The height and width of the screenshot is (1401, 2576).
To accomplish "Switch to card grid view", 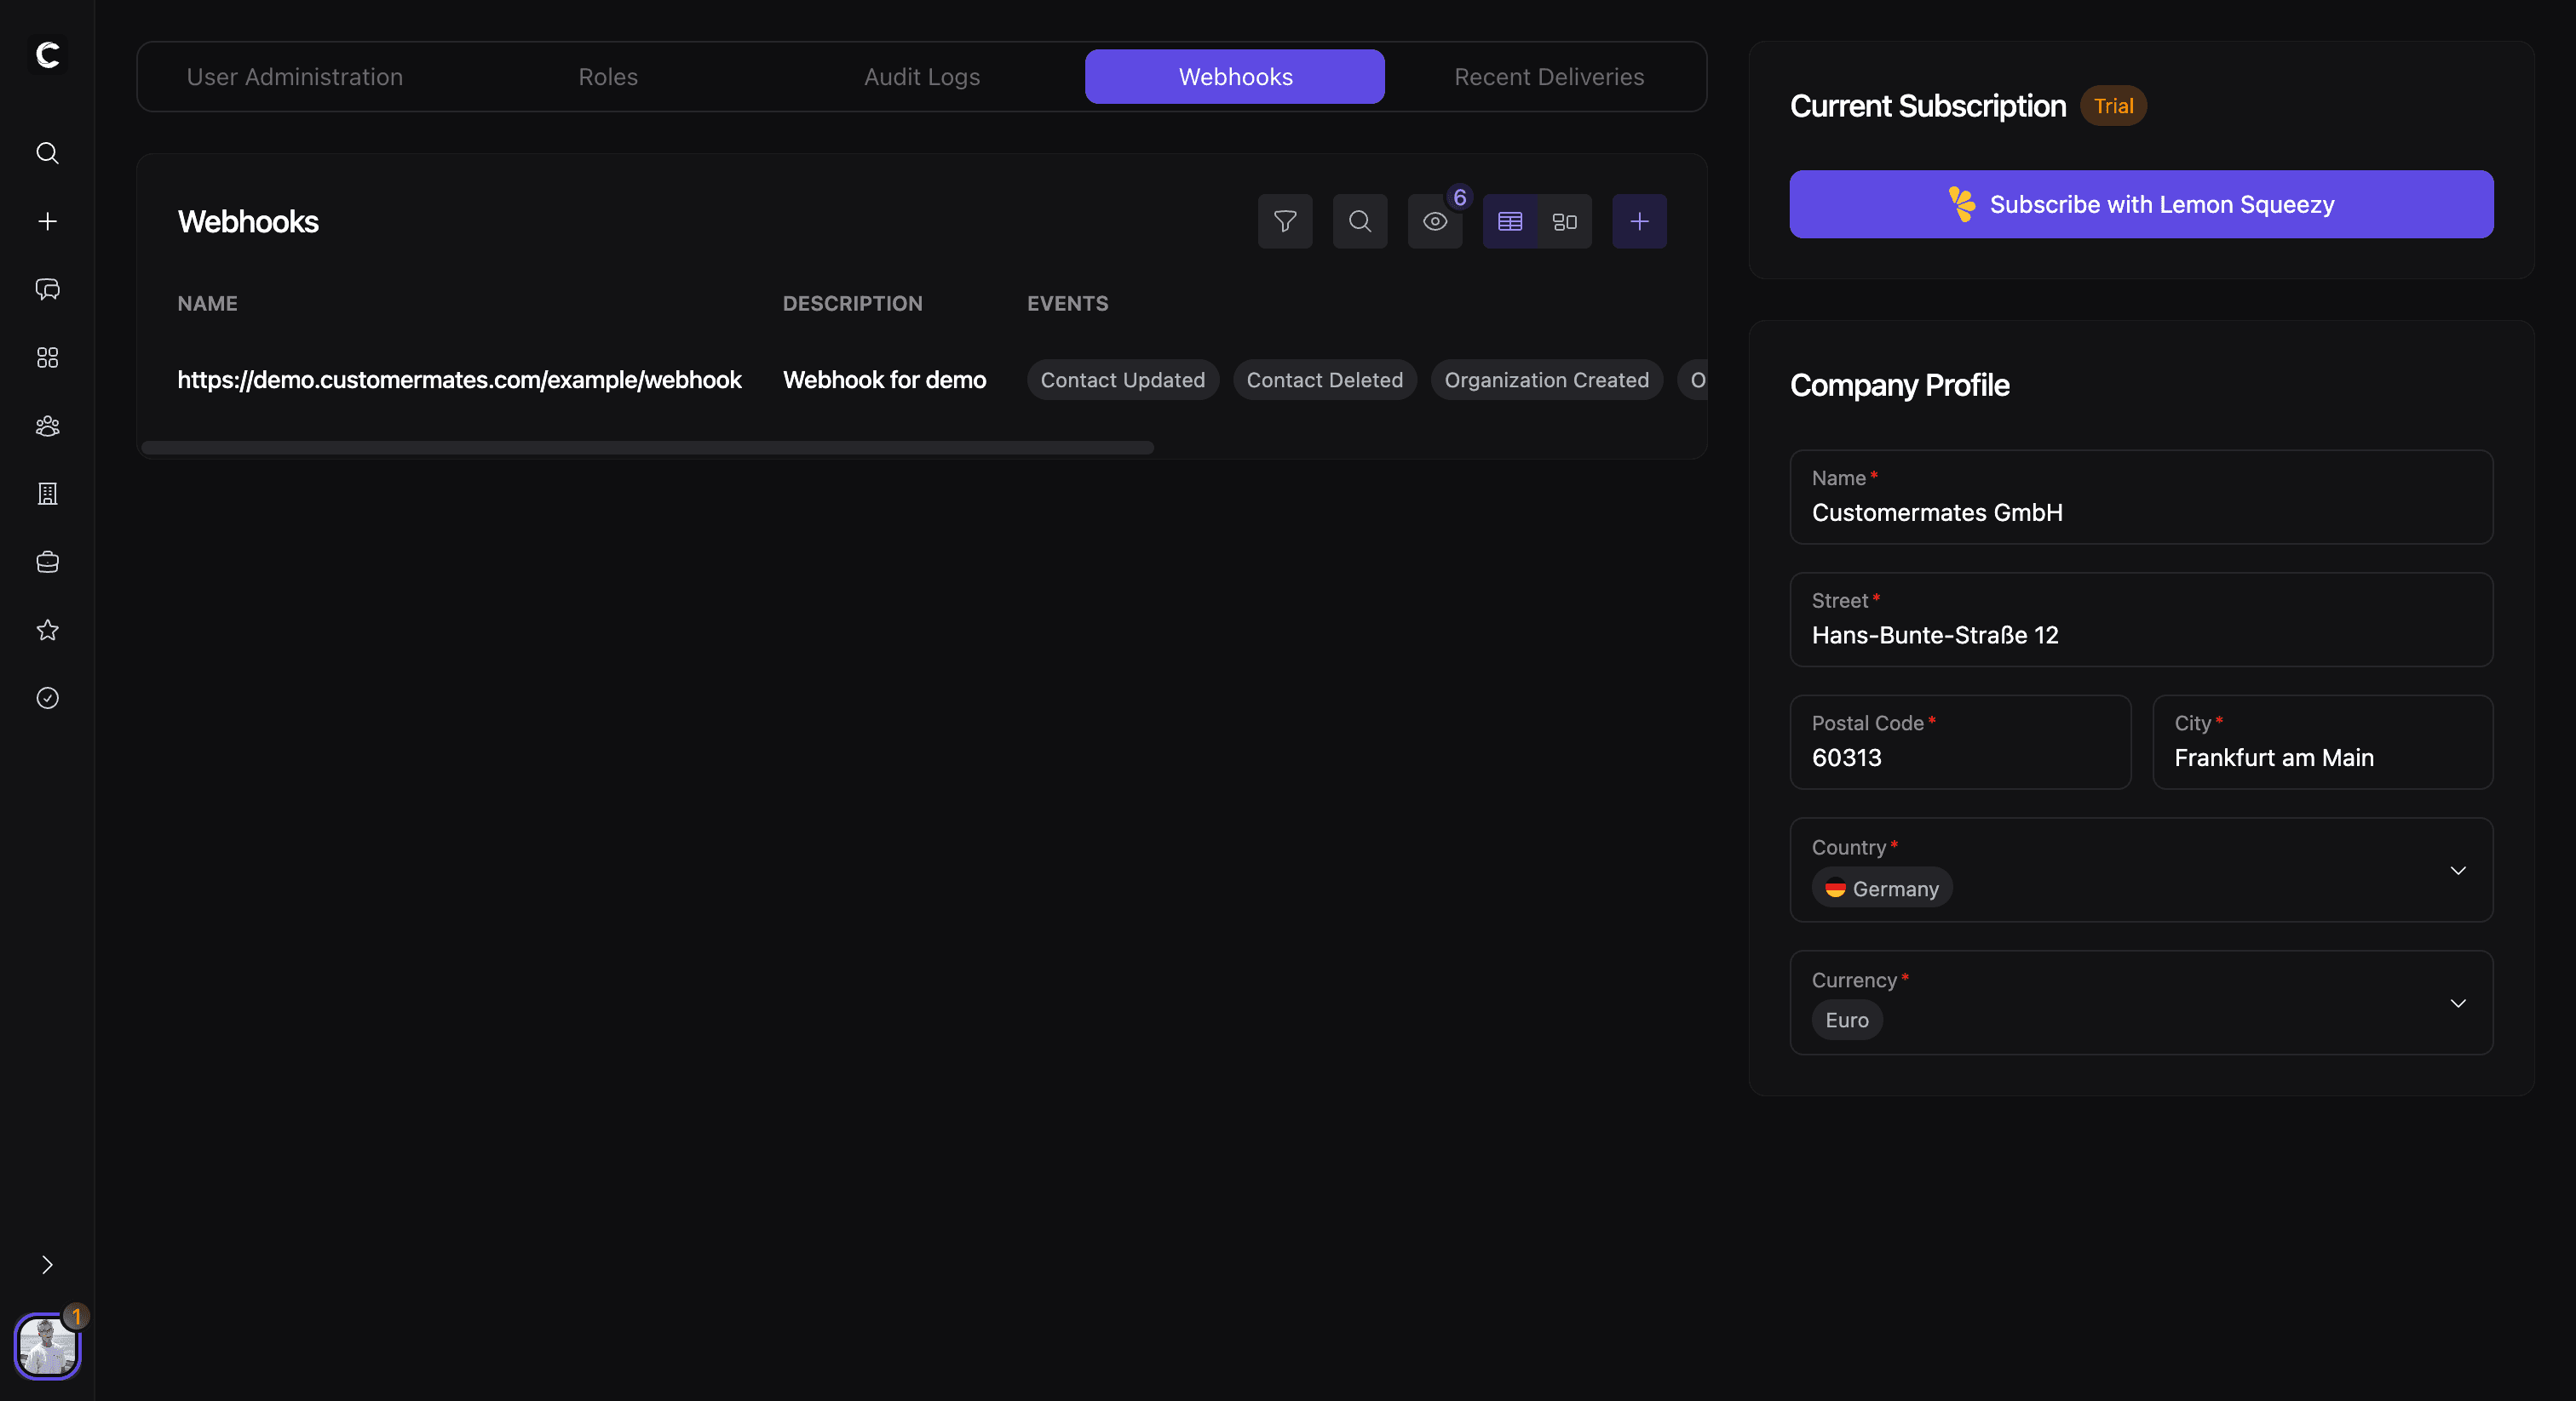I will click(x=1564, y=220).
